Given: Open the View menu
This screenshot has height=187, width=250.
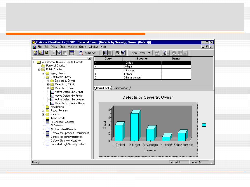Looking at the screenshot, I should [x=54, y=47].
